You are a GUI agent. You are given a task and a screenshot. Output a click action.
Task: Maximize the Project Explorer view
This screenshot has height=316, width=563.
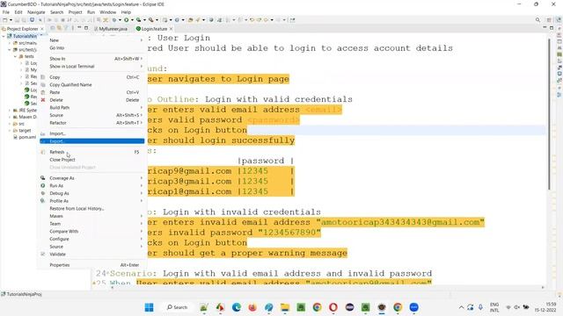click(x=86, y=28)
